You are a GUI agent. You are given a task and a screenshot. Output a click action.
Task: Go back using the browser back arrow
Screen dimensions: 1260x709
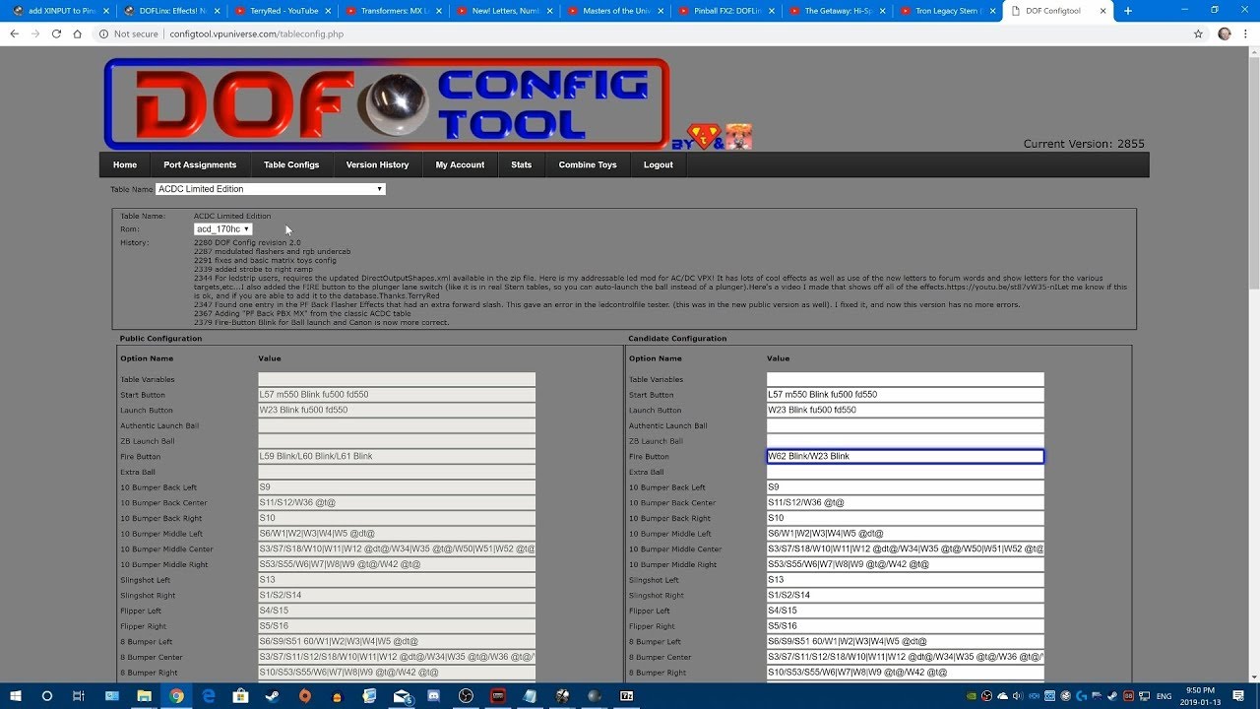pos(14,33)
